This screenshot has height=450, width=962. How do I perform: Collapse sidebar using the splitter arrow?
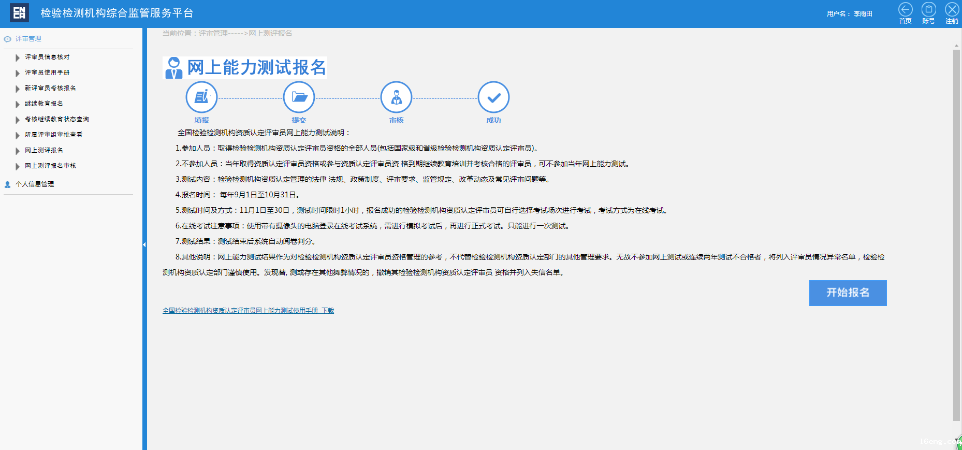(144, 244)
